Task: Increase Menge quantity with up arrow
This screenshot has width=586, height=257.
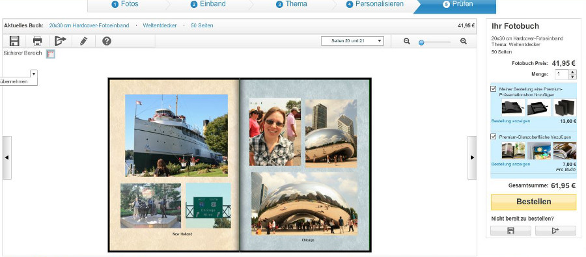Action: click(572, 72)
